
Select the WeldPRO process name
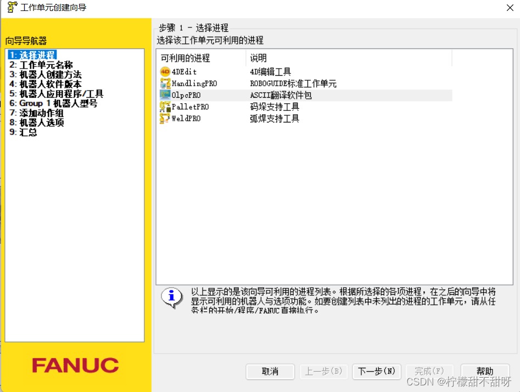pyautogui.click(x=186, y=119)
